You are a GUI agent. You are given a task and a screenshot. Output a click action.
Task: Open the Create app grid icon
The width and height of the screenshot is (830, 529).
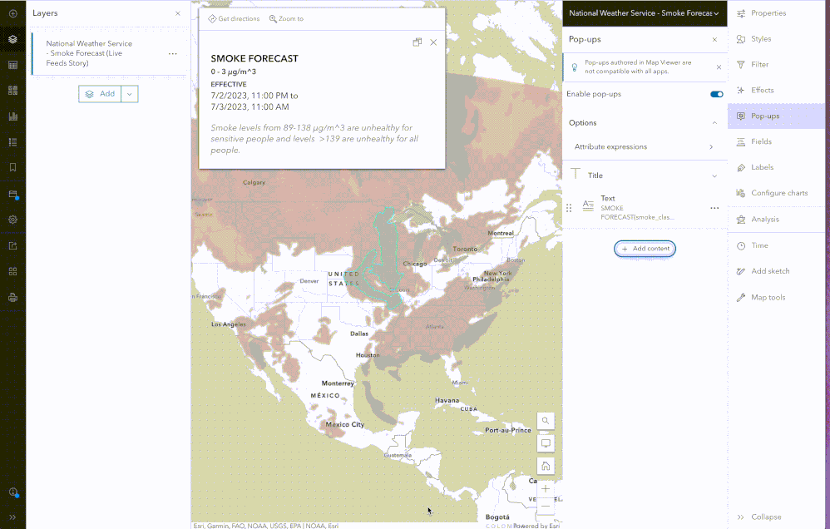[x=12, y=272]
